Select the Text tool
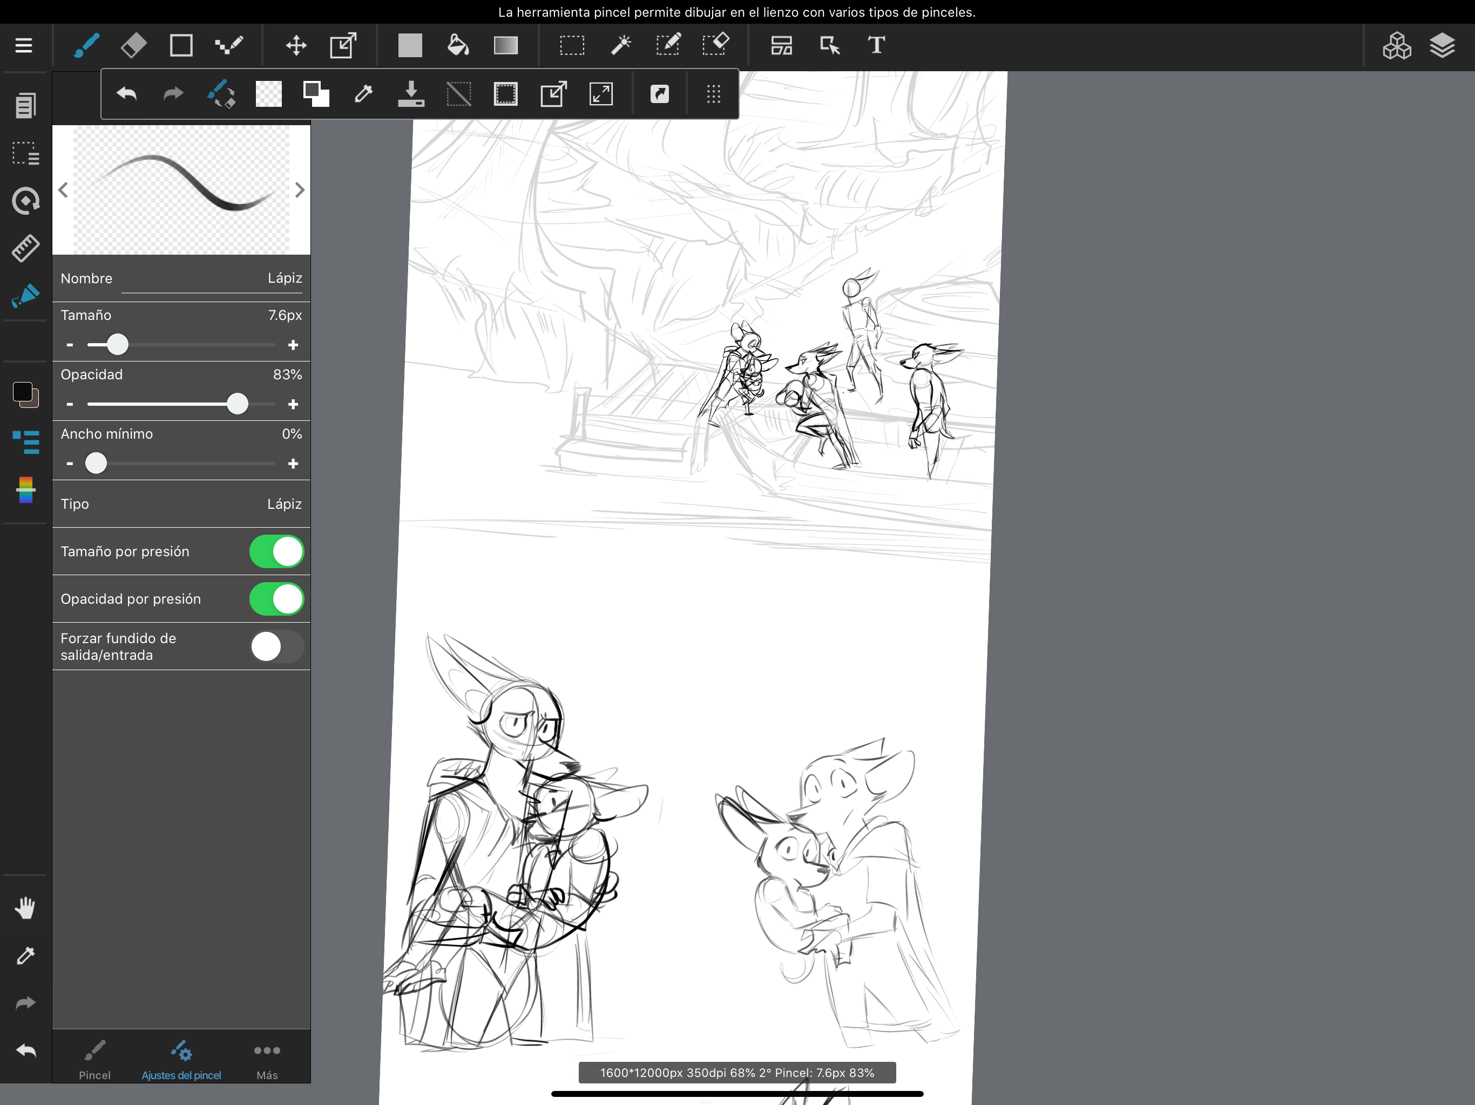Viewport: 1475px width, 1105px height. click(876, 45)
